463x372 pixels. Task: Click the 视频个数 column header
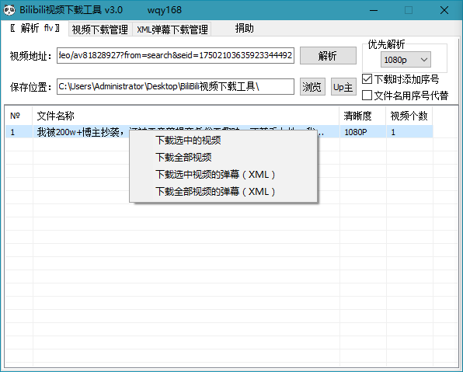click(409, 116)
